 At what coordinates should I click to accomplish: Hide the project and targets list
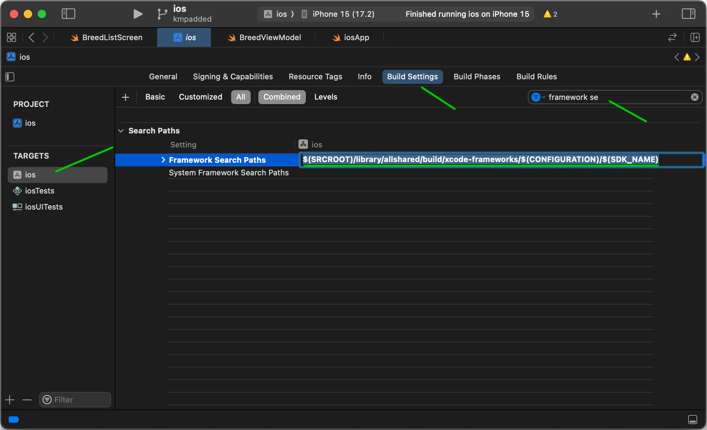pyautogui.click(x=10, y=77)
